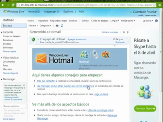Viewport: 163px width, 122px height.
Task: Click the Messenger people icon in banner
Action: pyautogui.click(x=84, y=54)
